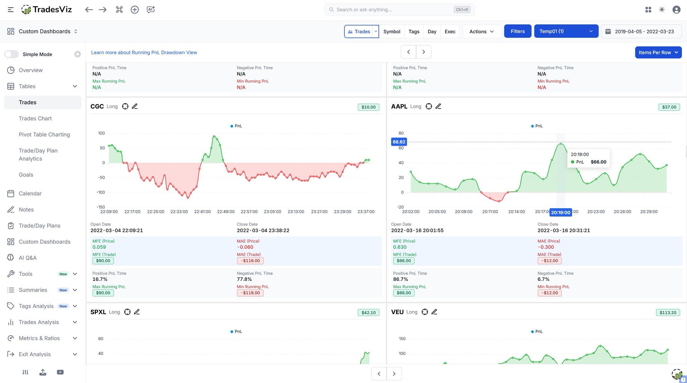Go to next page at top pager

(424, 52)
